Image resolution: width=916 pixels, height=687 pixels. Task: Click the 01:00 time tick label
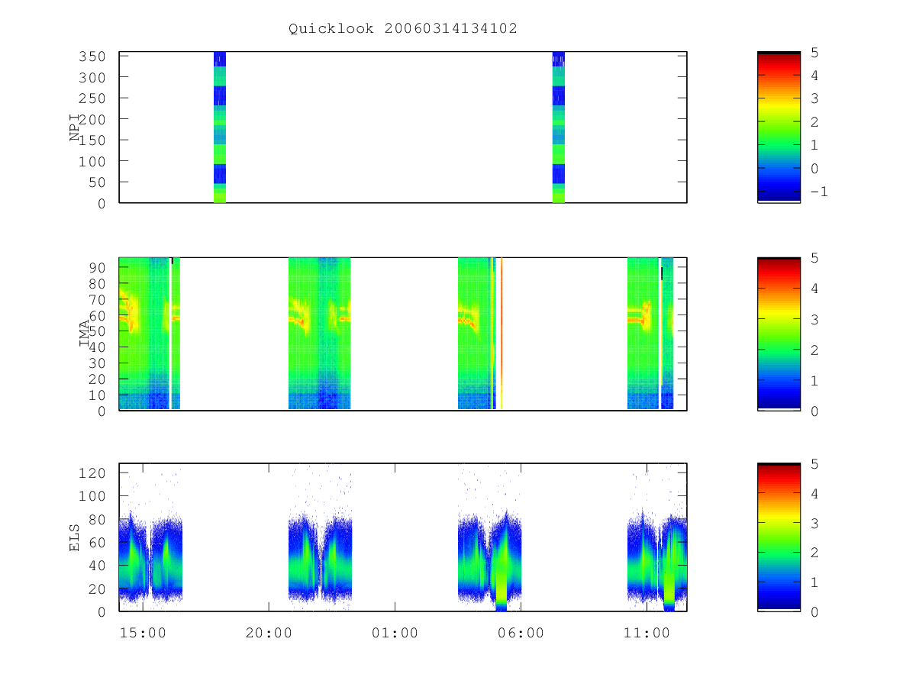[395, 634]
